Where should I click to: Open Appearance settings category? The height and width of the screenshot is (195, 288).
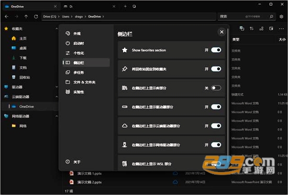[86, 33]
